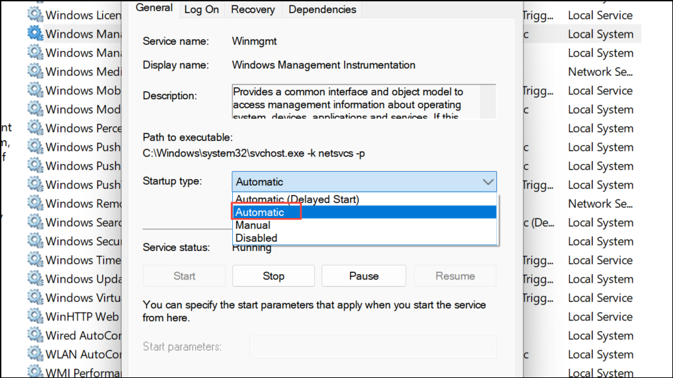
Task: Click the Stop service button
Action: click(273, 276)
